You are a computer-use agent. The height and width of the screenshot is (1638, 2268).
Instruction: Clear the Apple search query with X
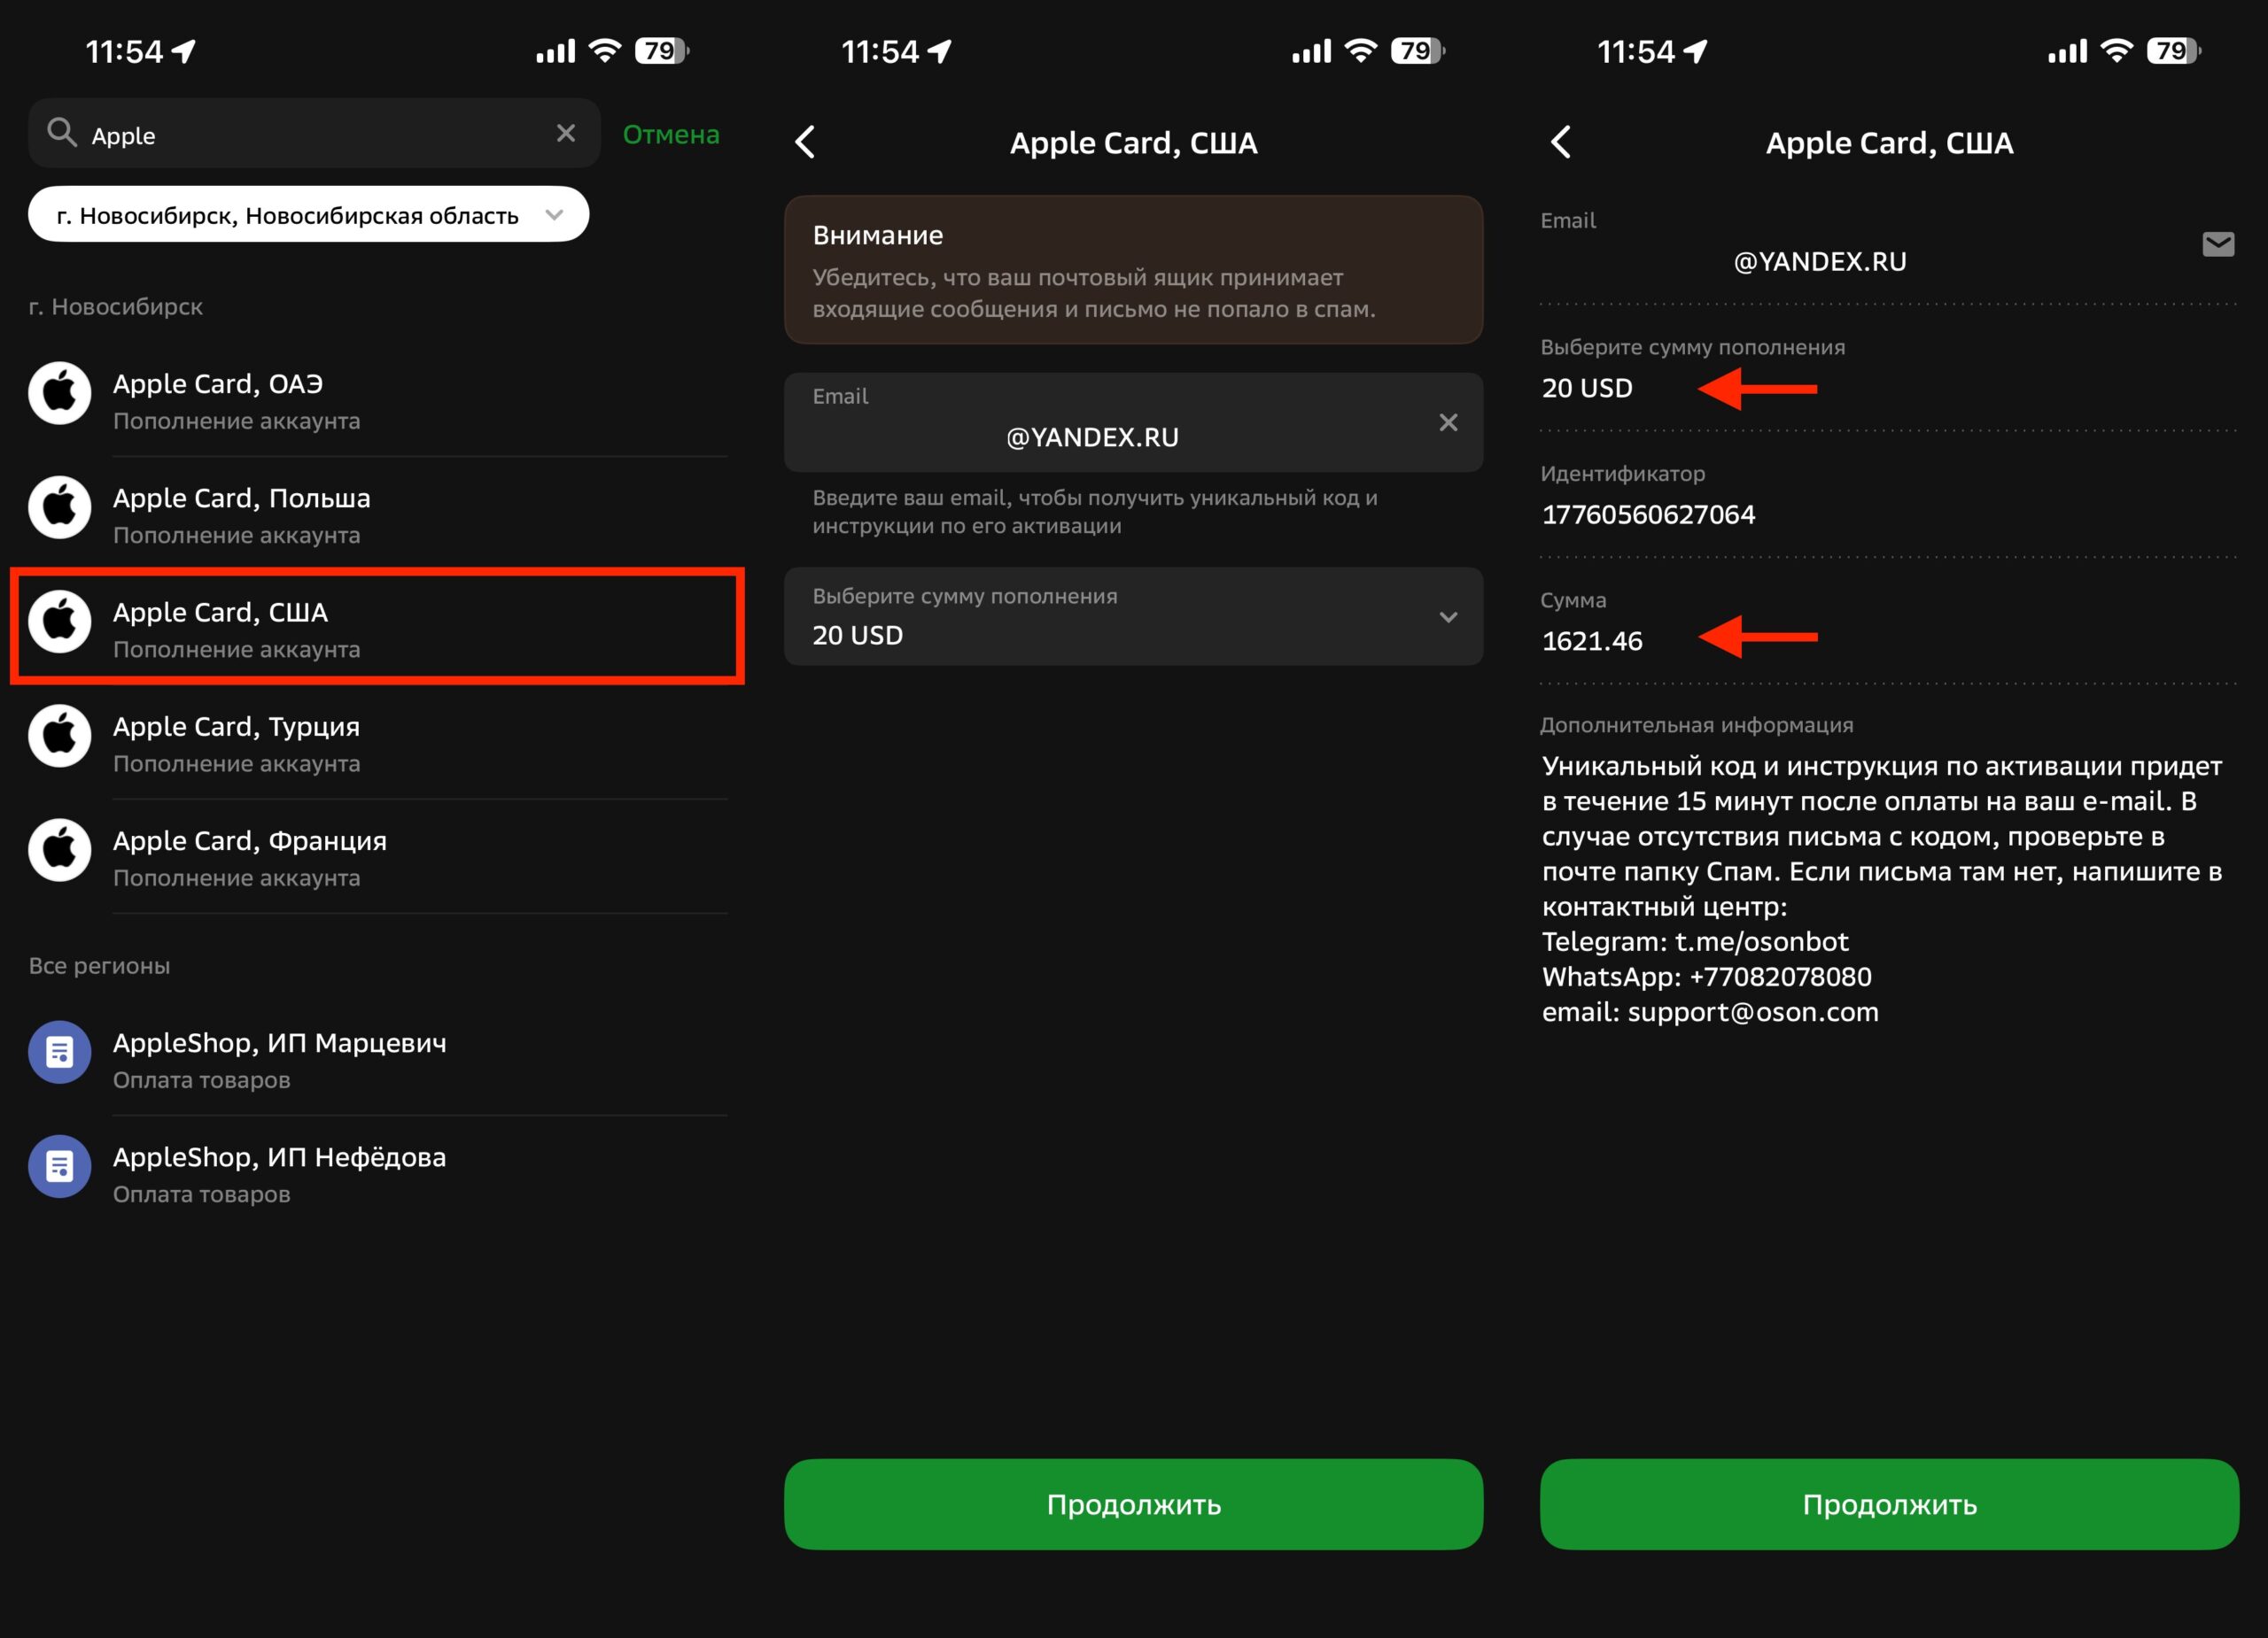pos(565,133)
